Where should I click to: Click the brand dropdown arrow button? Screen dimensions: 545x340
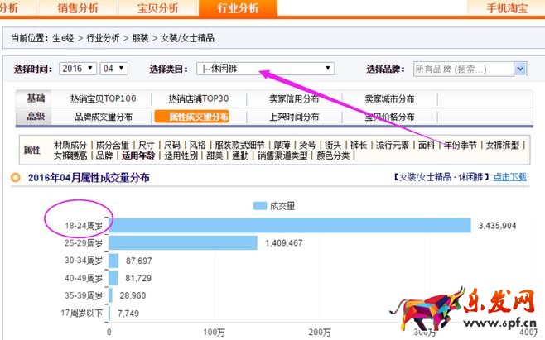coord(520,69)
